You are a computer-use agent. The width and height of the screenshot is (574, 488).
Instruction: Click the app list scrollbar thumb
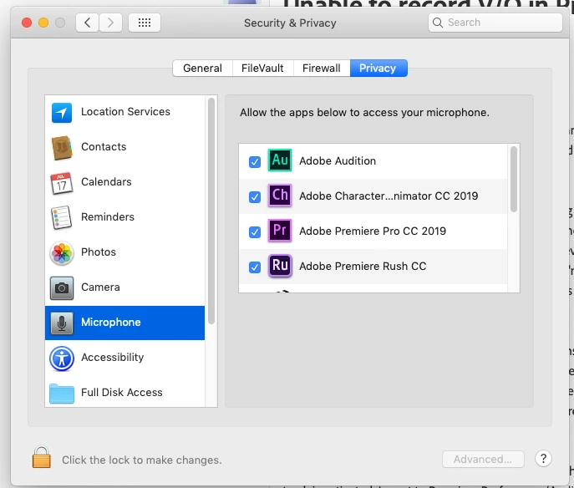pos(514,179)
